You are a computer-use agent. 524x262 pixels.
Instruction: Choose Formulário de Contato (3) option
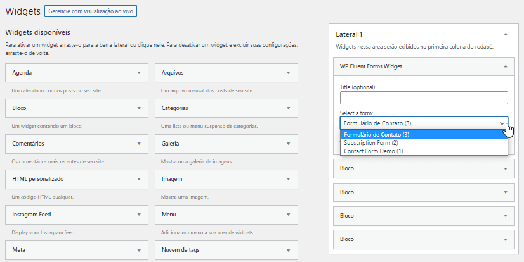pos(376,135)
